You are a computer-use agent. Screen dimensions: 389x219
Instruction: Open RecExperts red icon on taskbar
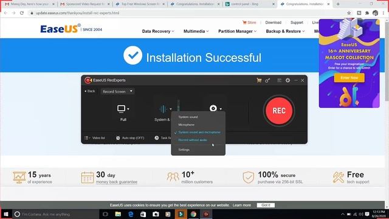pyautogui.click(x=206, y=214)
